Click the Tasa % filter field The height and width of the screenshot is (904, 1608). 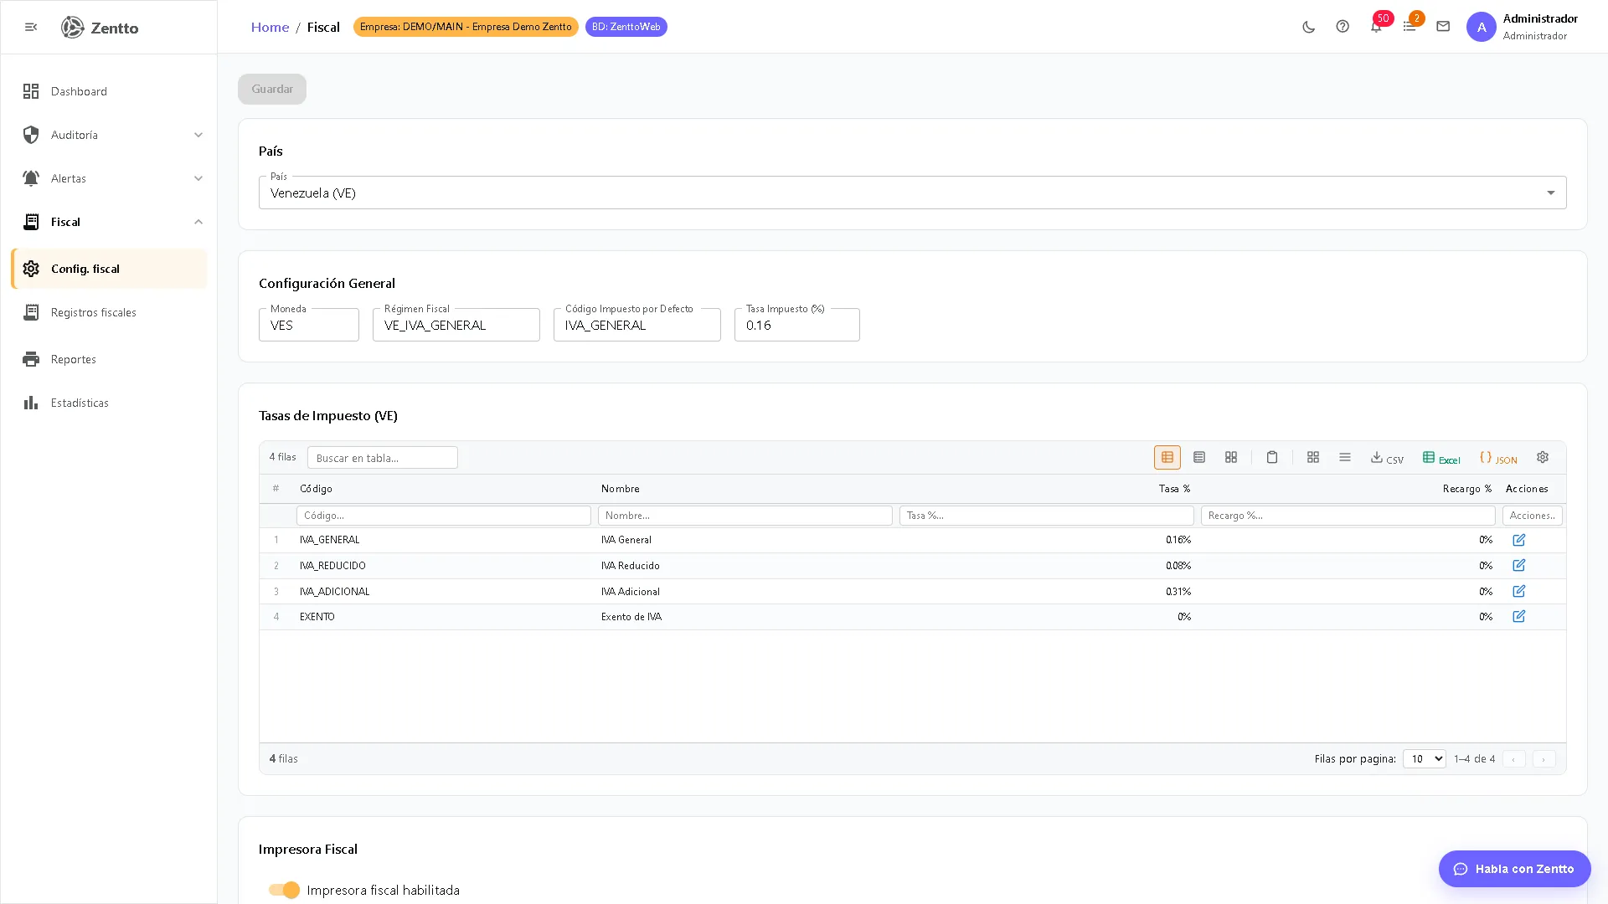tap(1047, 516)
